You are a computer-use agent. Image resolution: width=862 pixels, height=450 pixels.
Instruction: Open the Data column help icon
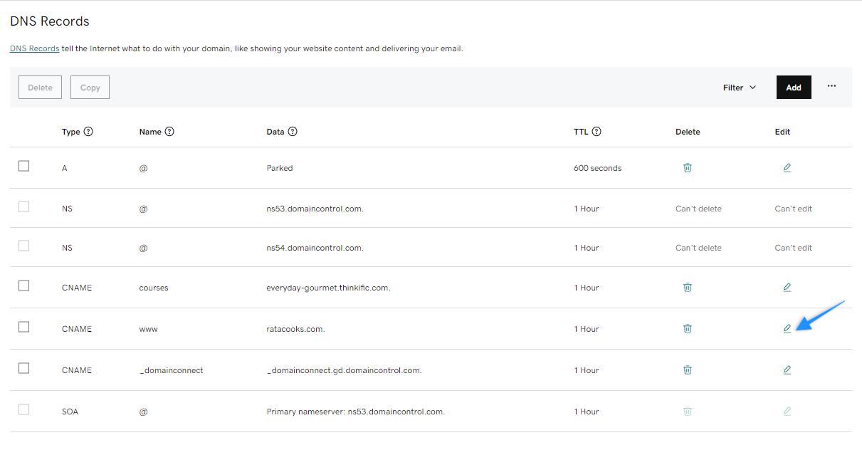point(293,131)
